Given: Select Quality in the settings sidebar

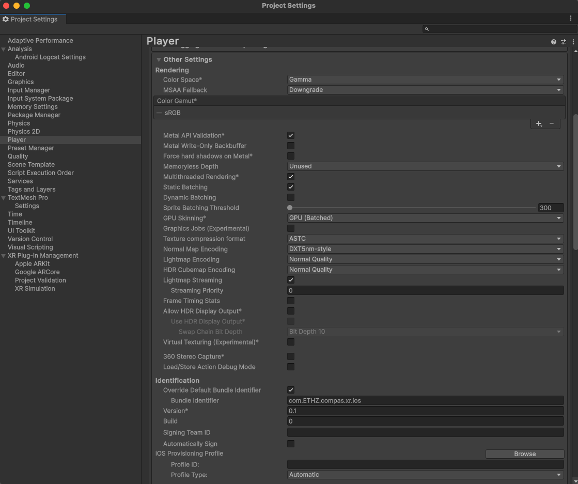Looking at the screenshot, I should tap(18, 157).
